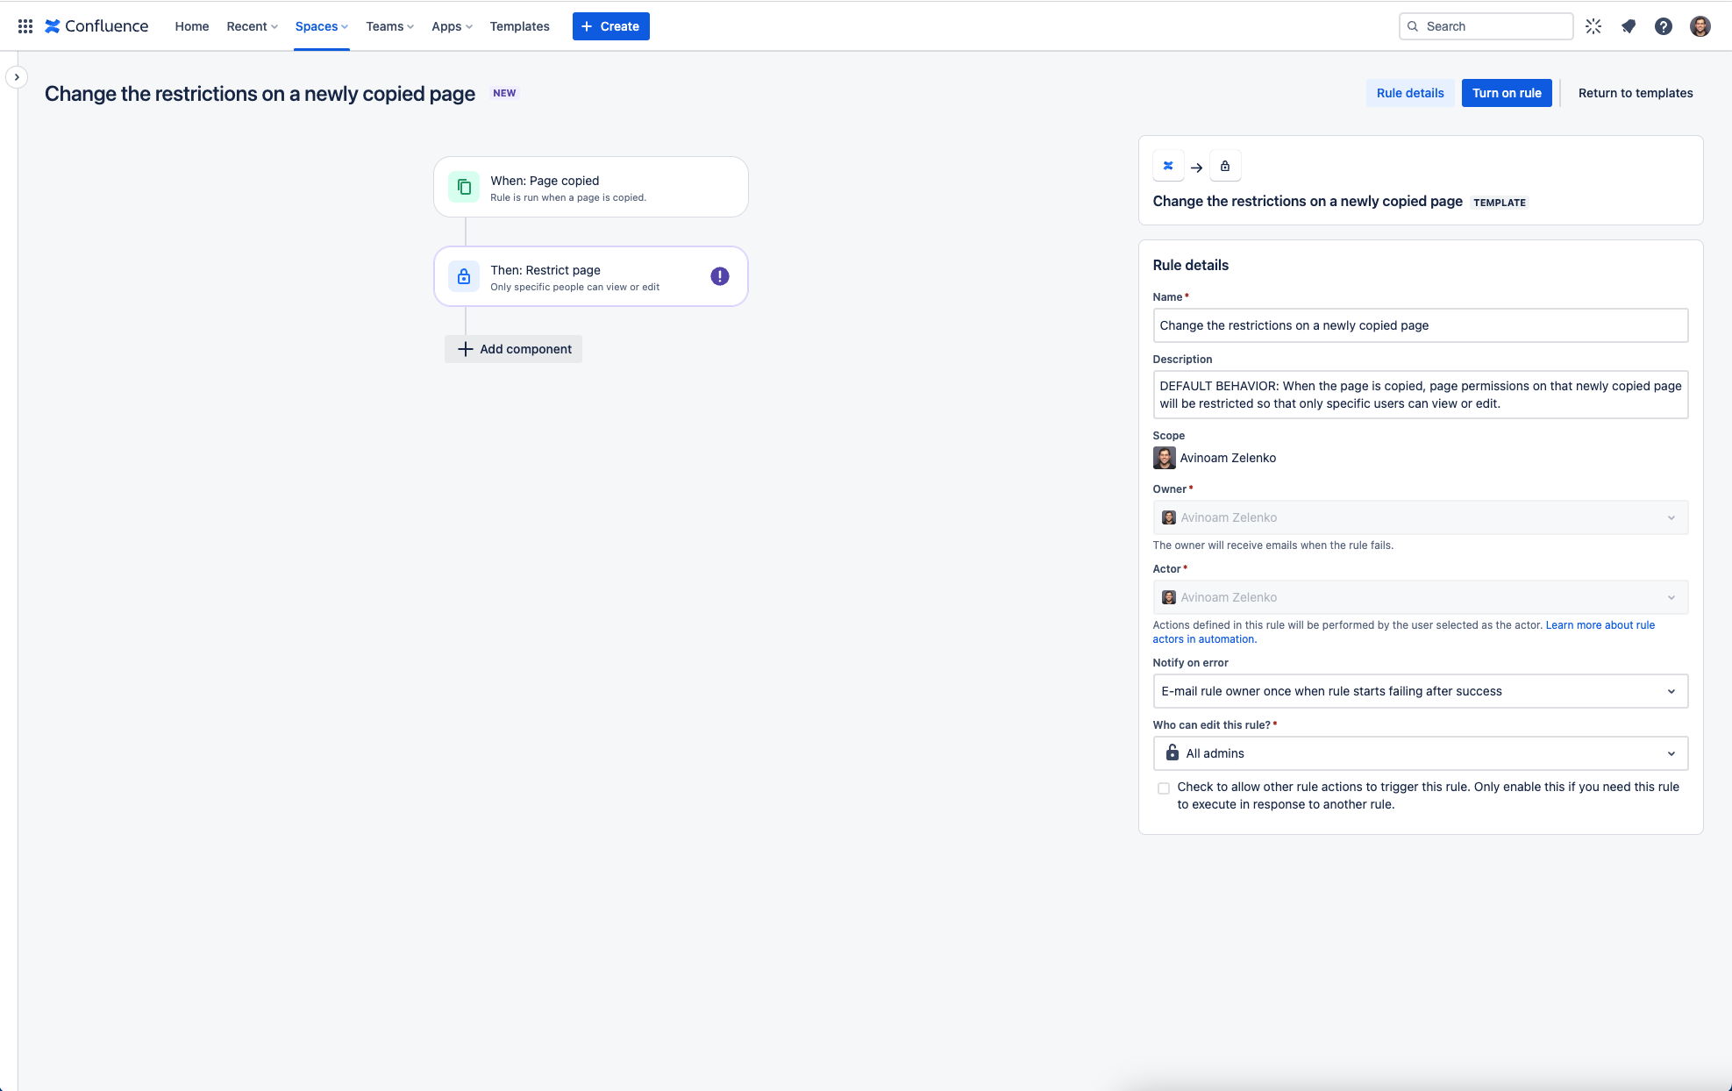1732x1091 pixels.
Task: Open the app switcher grid icon
Action: 25,26
